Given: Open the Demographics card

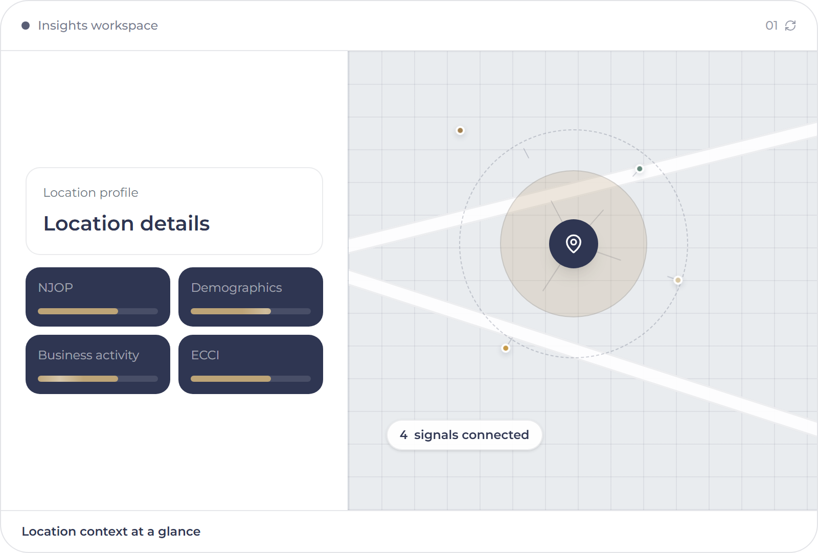Looking at the screenshot, I should click(x=251, y=297).
